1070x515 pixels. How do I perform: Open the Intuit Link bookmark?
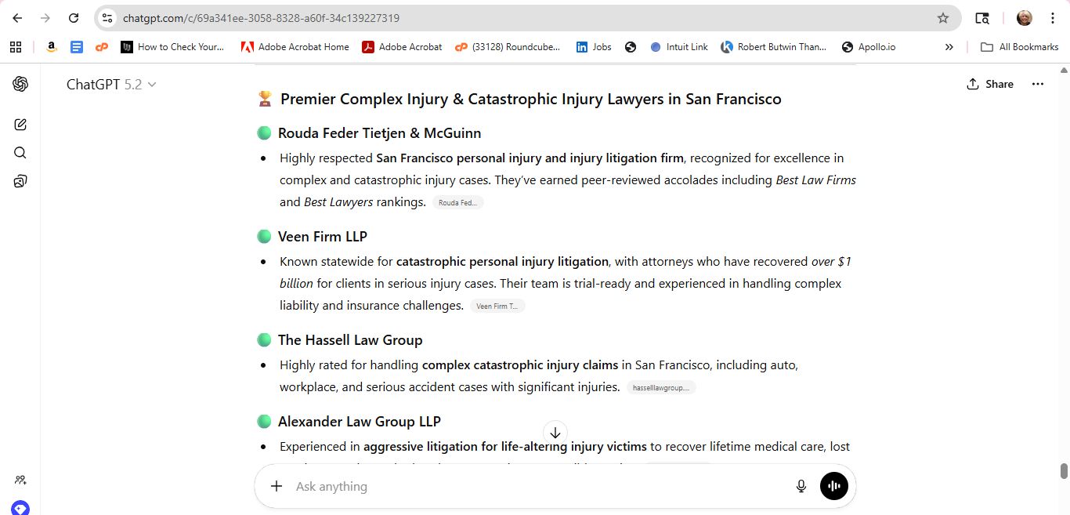[x=679, y=47]
